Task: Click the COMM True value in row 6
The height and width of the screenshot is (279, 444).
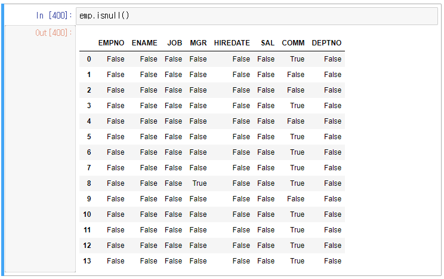Action: pos(297,152)
